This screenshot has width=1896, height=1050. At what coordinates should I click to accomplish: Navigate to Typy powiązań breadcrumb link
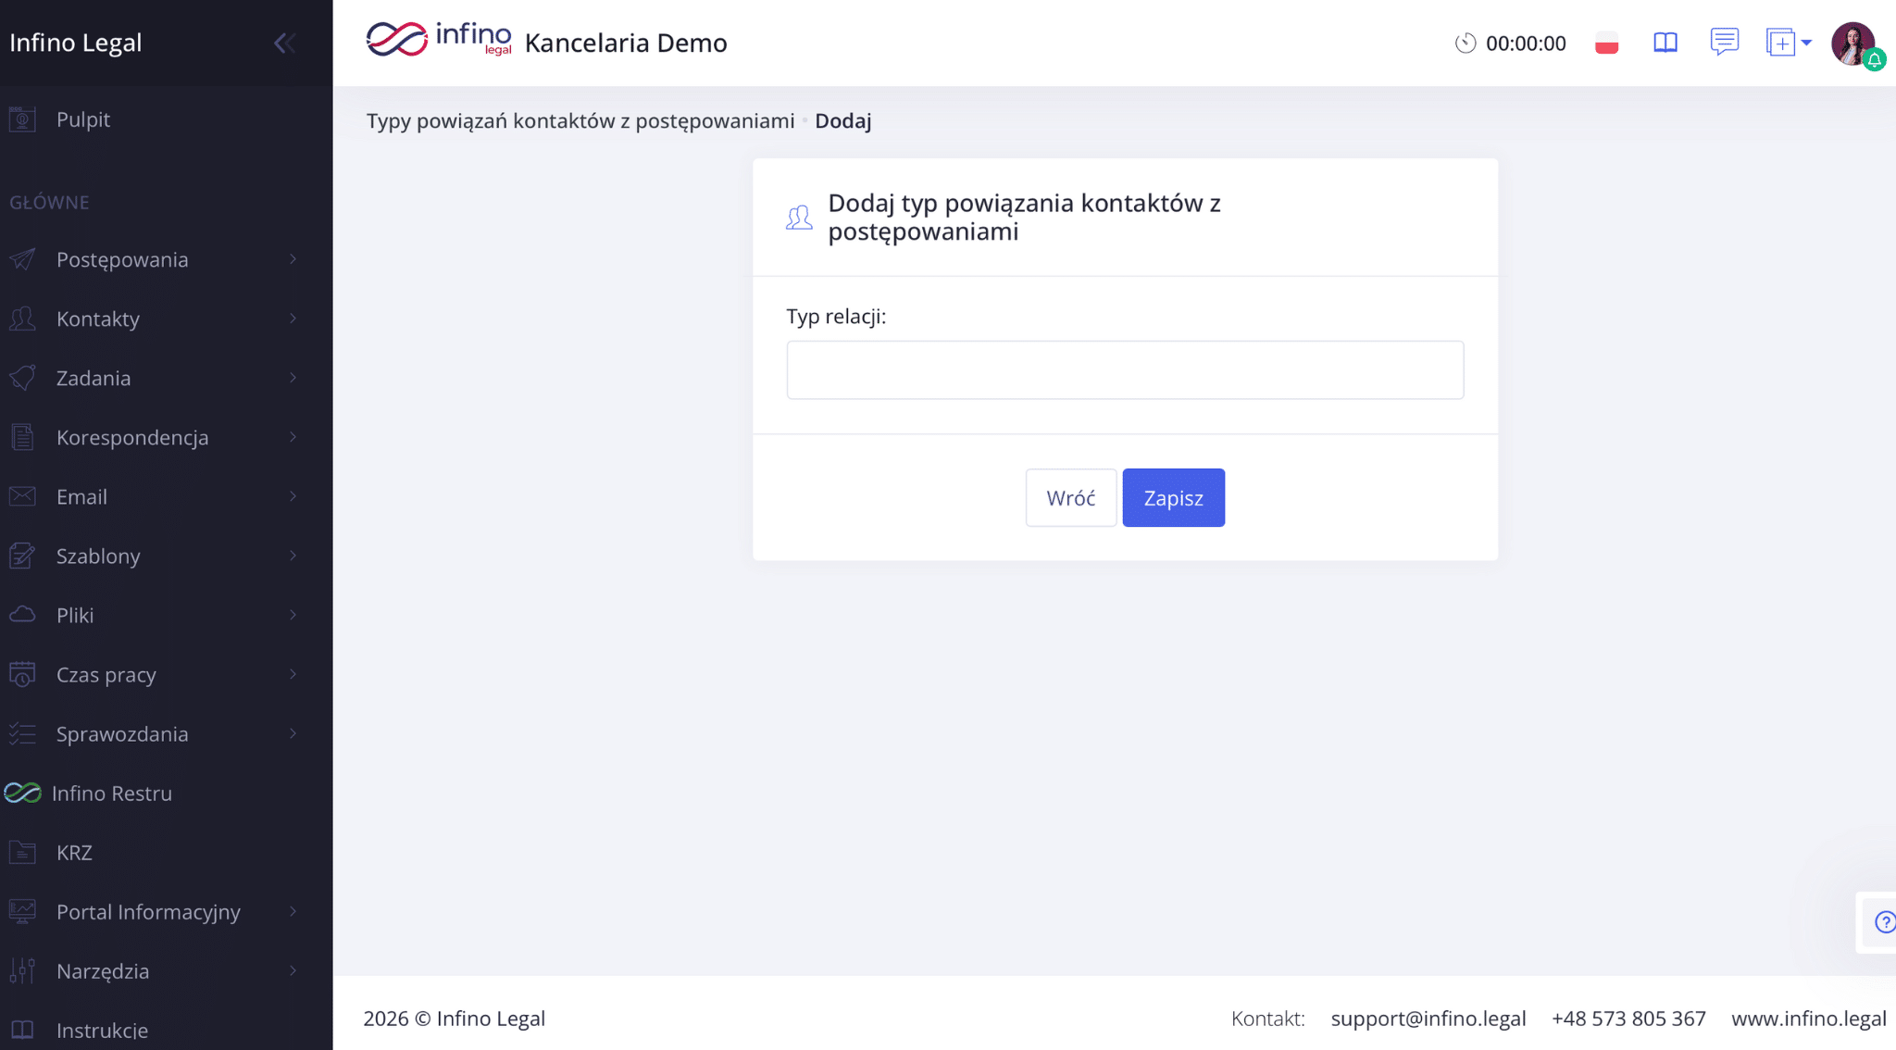580,121
